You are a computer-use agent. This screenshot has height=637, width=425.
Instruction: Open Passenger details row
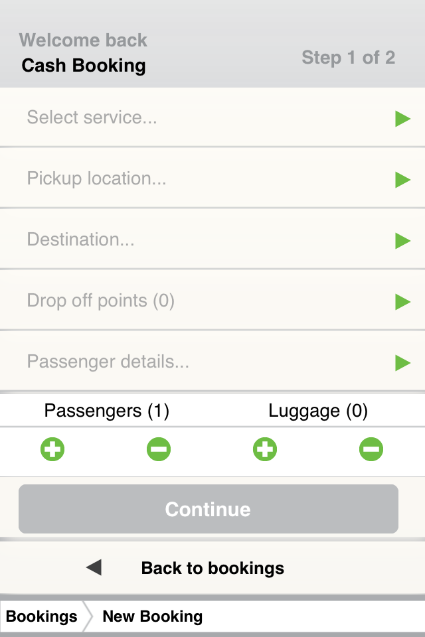[212, 361]
